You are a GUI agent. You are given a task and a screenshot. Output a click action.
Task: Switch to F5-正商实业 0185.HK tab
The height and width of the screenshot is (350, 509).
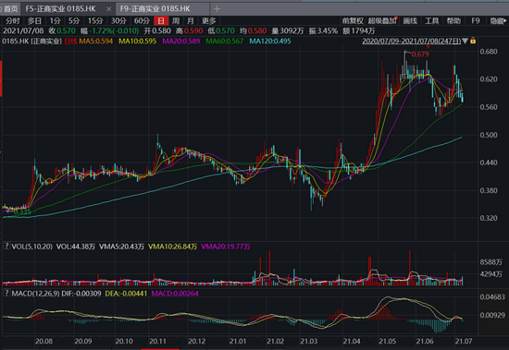[x=60, y=8]
